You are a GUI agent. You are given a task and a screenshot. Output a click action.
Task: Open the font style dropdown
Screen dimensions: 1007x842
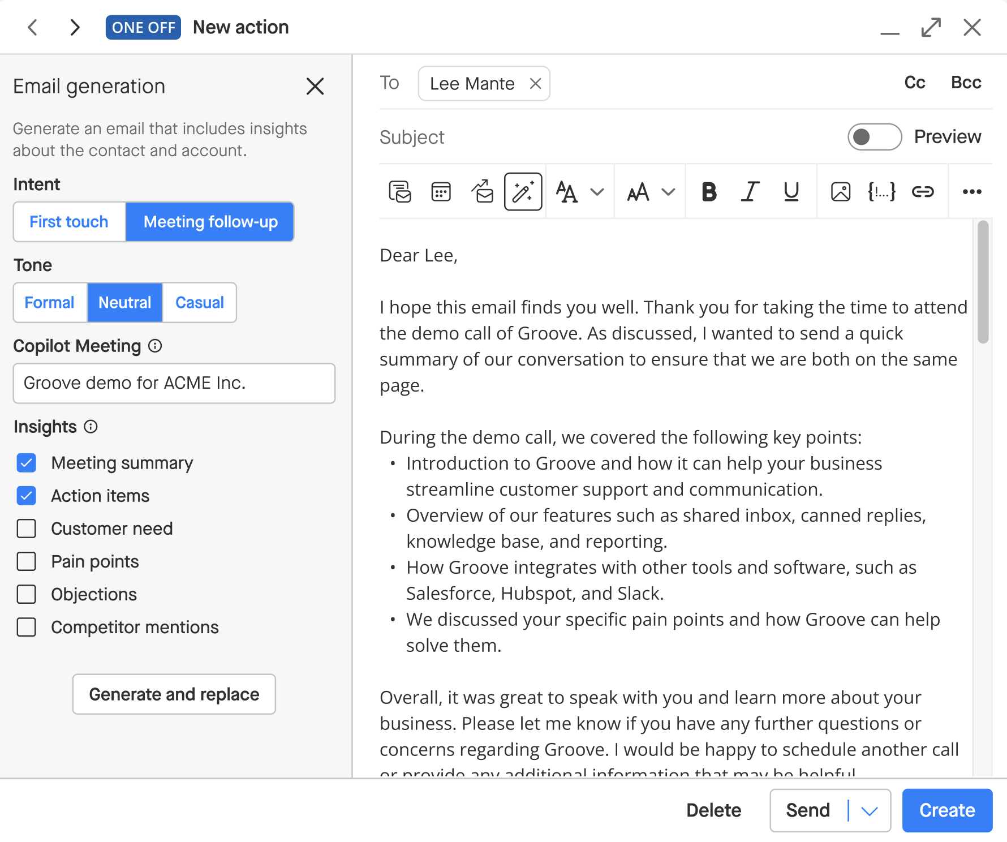[579, 191]
